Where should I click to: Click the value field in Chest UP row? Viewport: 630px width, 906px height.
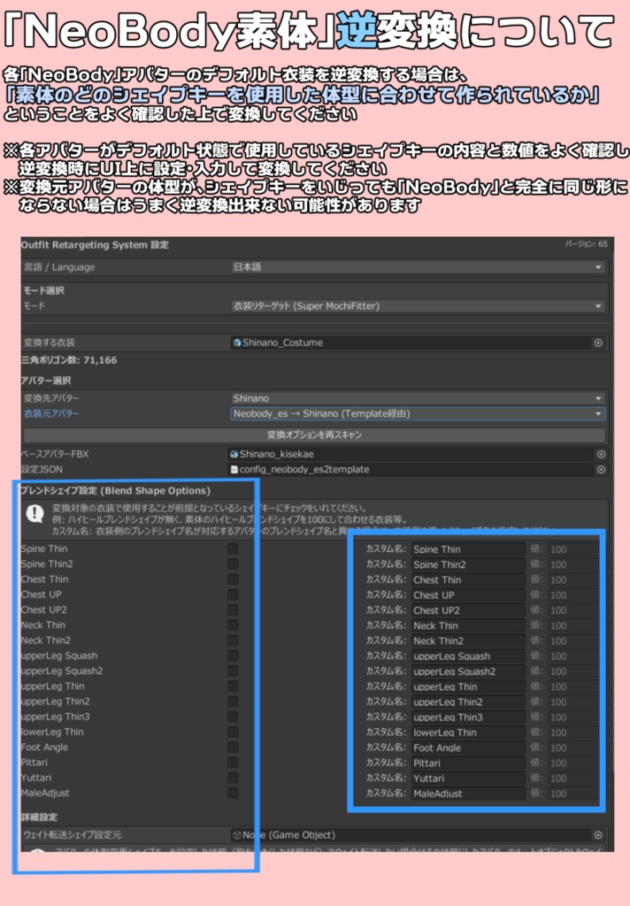point(572,595)
